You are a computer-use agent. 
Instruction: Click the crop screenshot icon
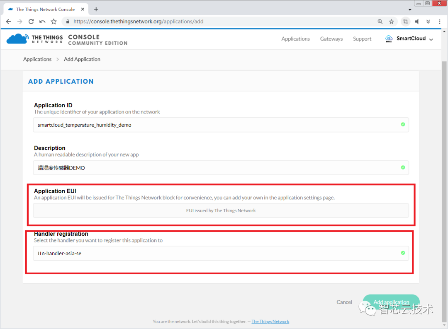[x=405, y=22]
